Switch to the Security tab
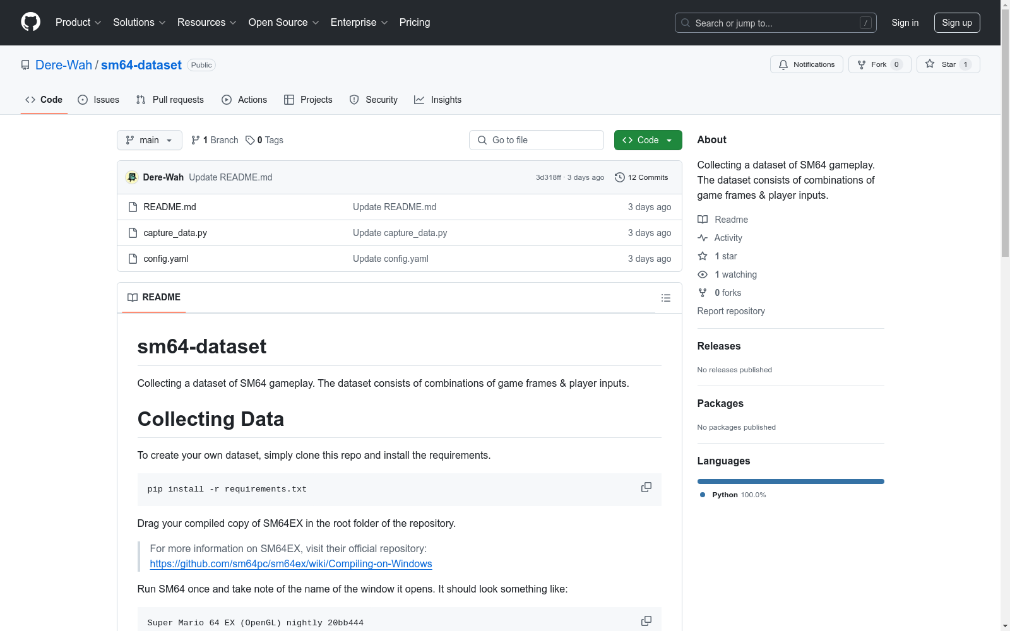 point(374,100)
